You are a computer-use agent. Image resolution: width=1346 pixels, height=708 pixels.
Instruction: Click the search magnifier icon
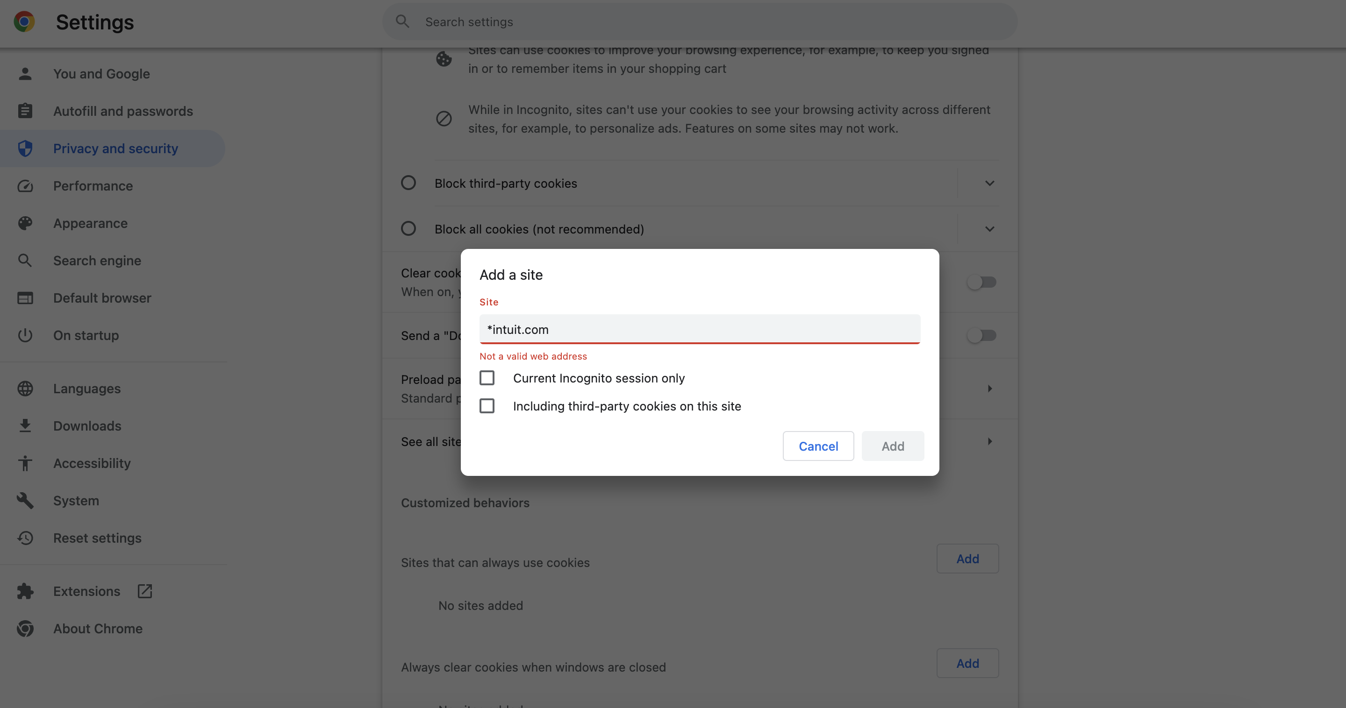tap(402, 21)
